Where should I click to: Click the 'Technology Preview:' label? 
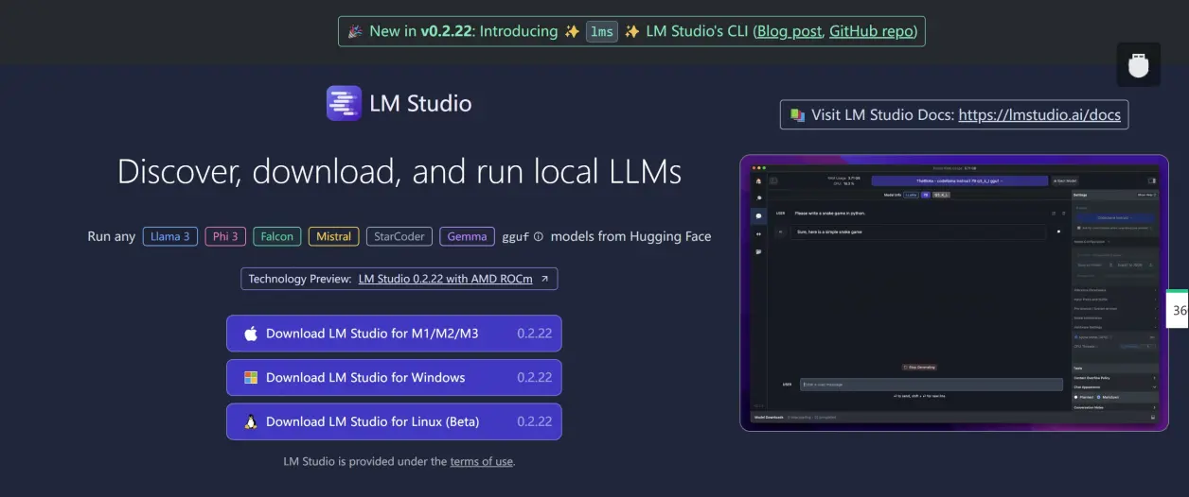(300, 279)
